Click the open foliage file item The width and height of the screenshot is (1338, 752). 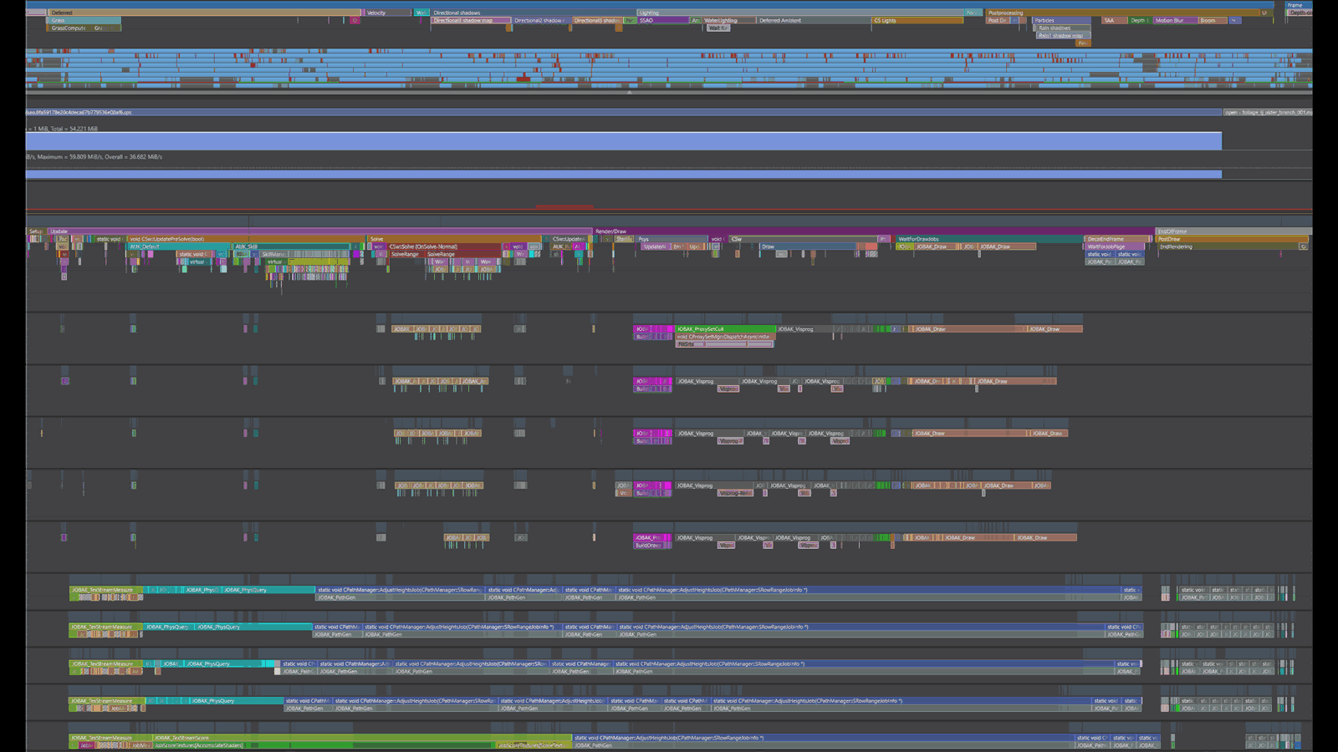tap(1268, 112)
